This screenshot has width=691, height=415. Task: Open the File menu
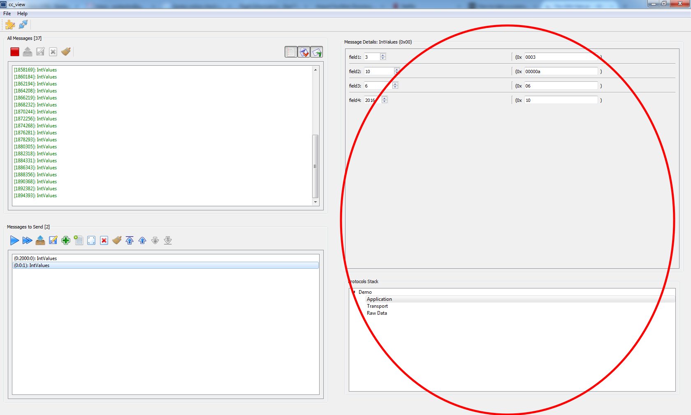pyautogui.click(x=7, y=14)
